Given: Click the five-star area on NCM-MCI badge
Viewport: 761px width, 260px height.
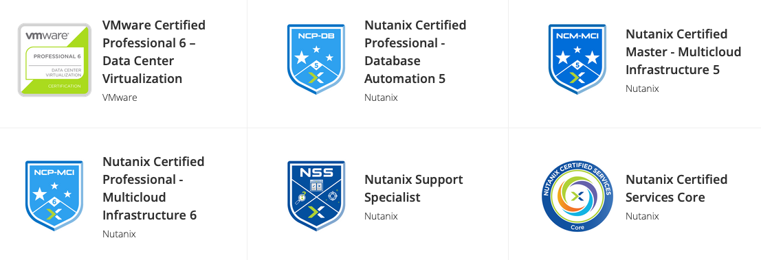Looking at the screenshot, I should pos(577,56).
